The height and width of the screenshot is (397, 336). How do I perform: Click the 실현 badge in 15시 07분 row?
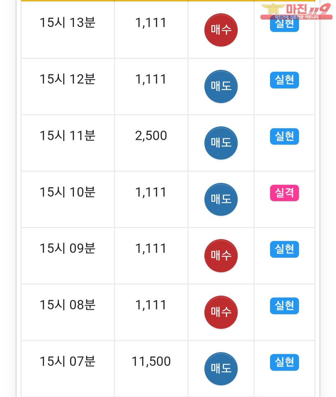click(284, 362)
